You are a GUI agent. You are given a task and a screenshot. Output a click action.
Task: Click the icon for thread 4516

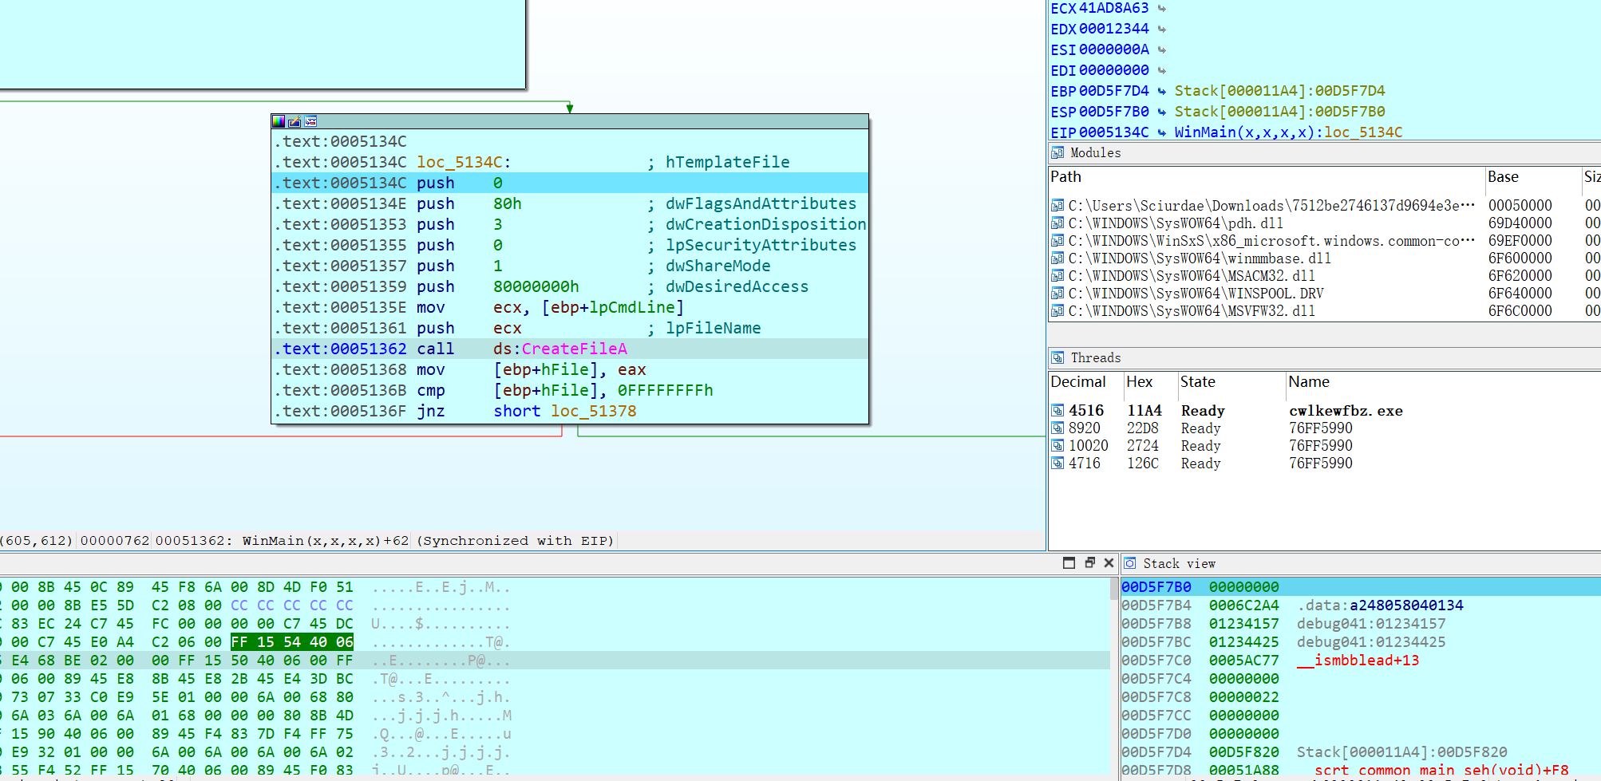1057,411
